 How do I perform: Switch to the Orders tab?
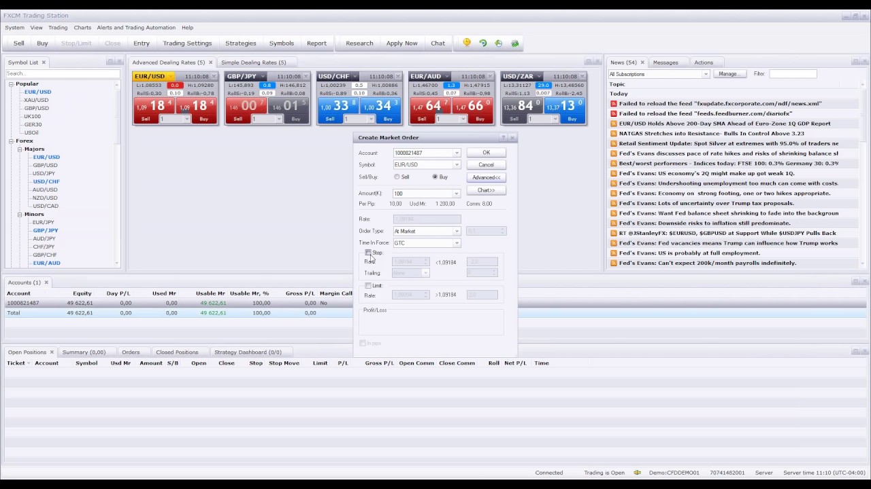point(131,352)
